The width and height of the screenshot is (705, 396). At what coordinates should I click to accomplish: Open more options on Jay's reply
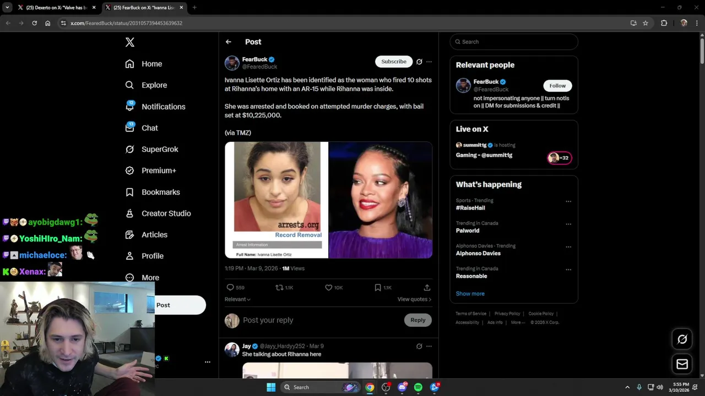(429, 346)
